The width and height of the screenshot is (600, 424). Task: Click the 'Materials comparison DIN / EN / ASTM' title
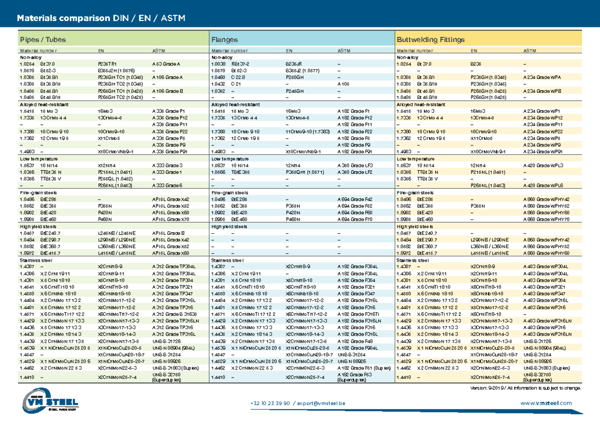coord(101,18)
